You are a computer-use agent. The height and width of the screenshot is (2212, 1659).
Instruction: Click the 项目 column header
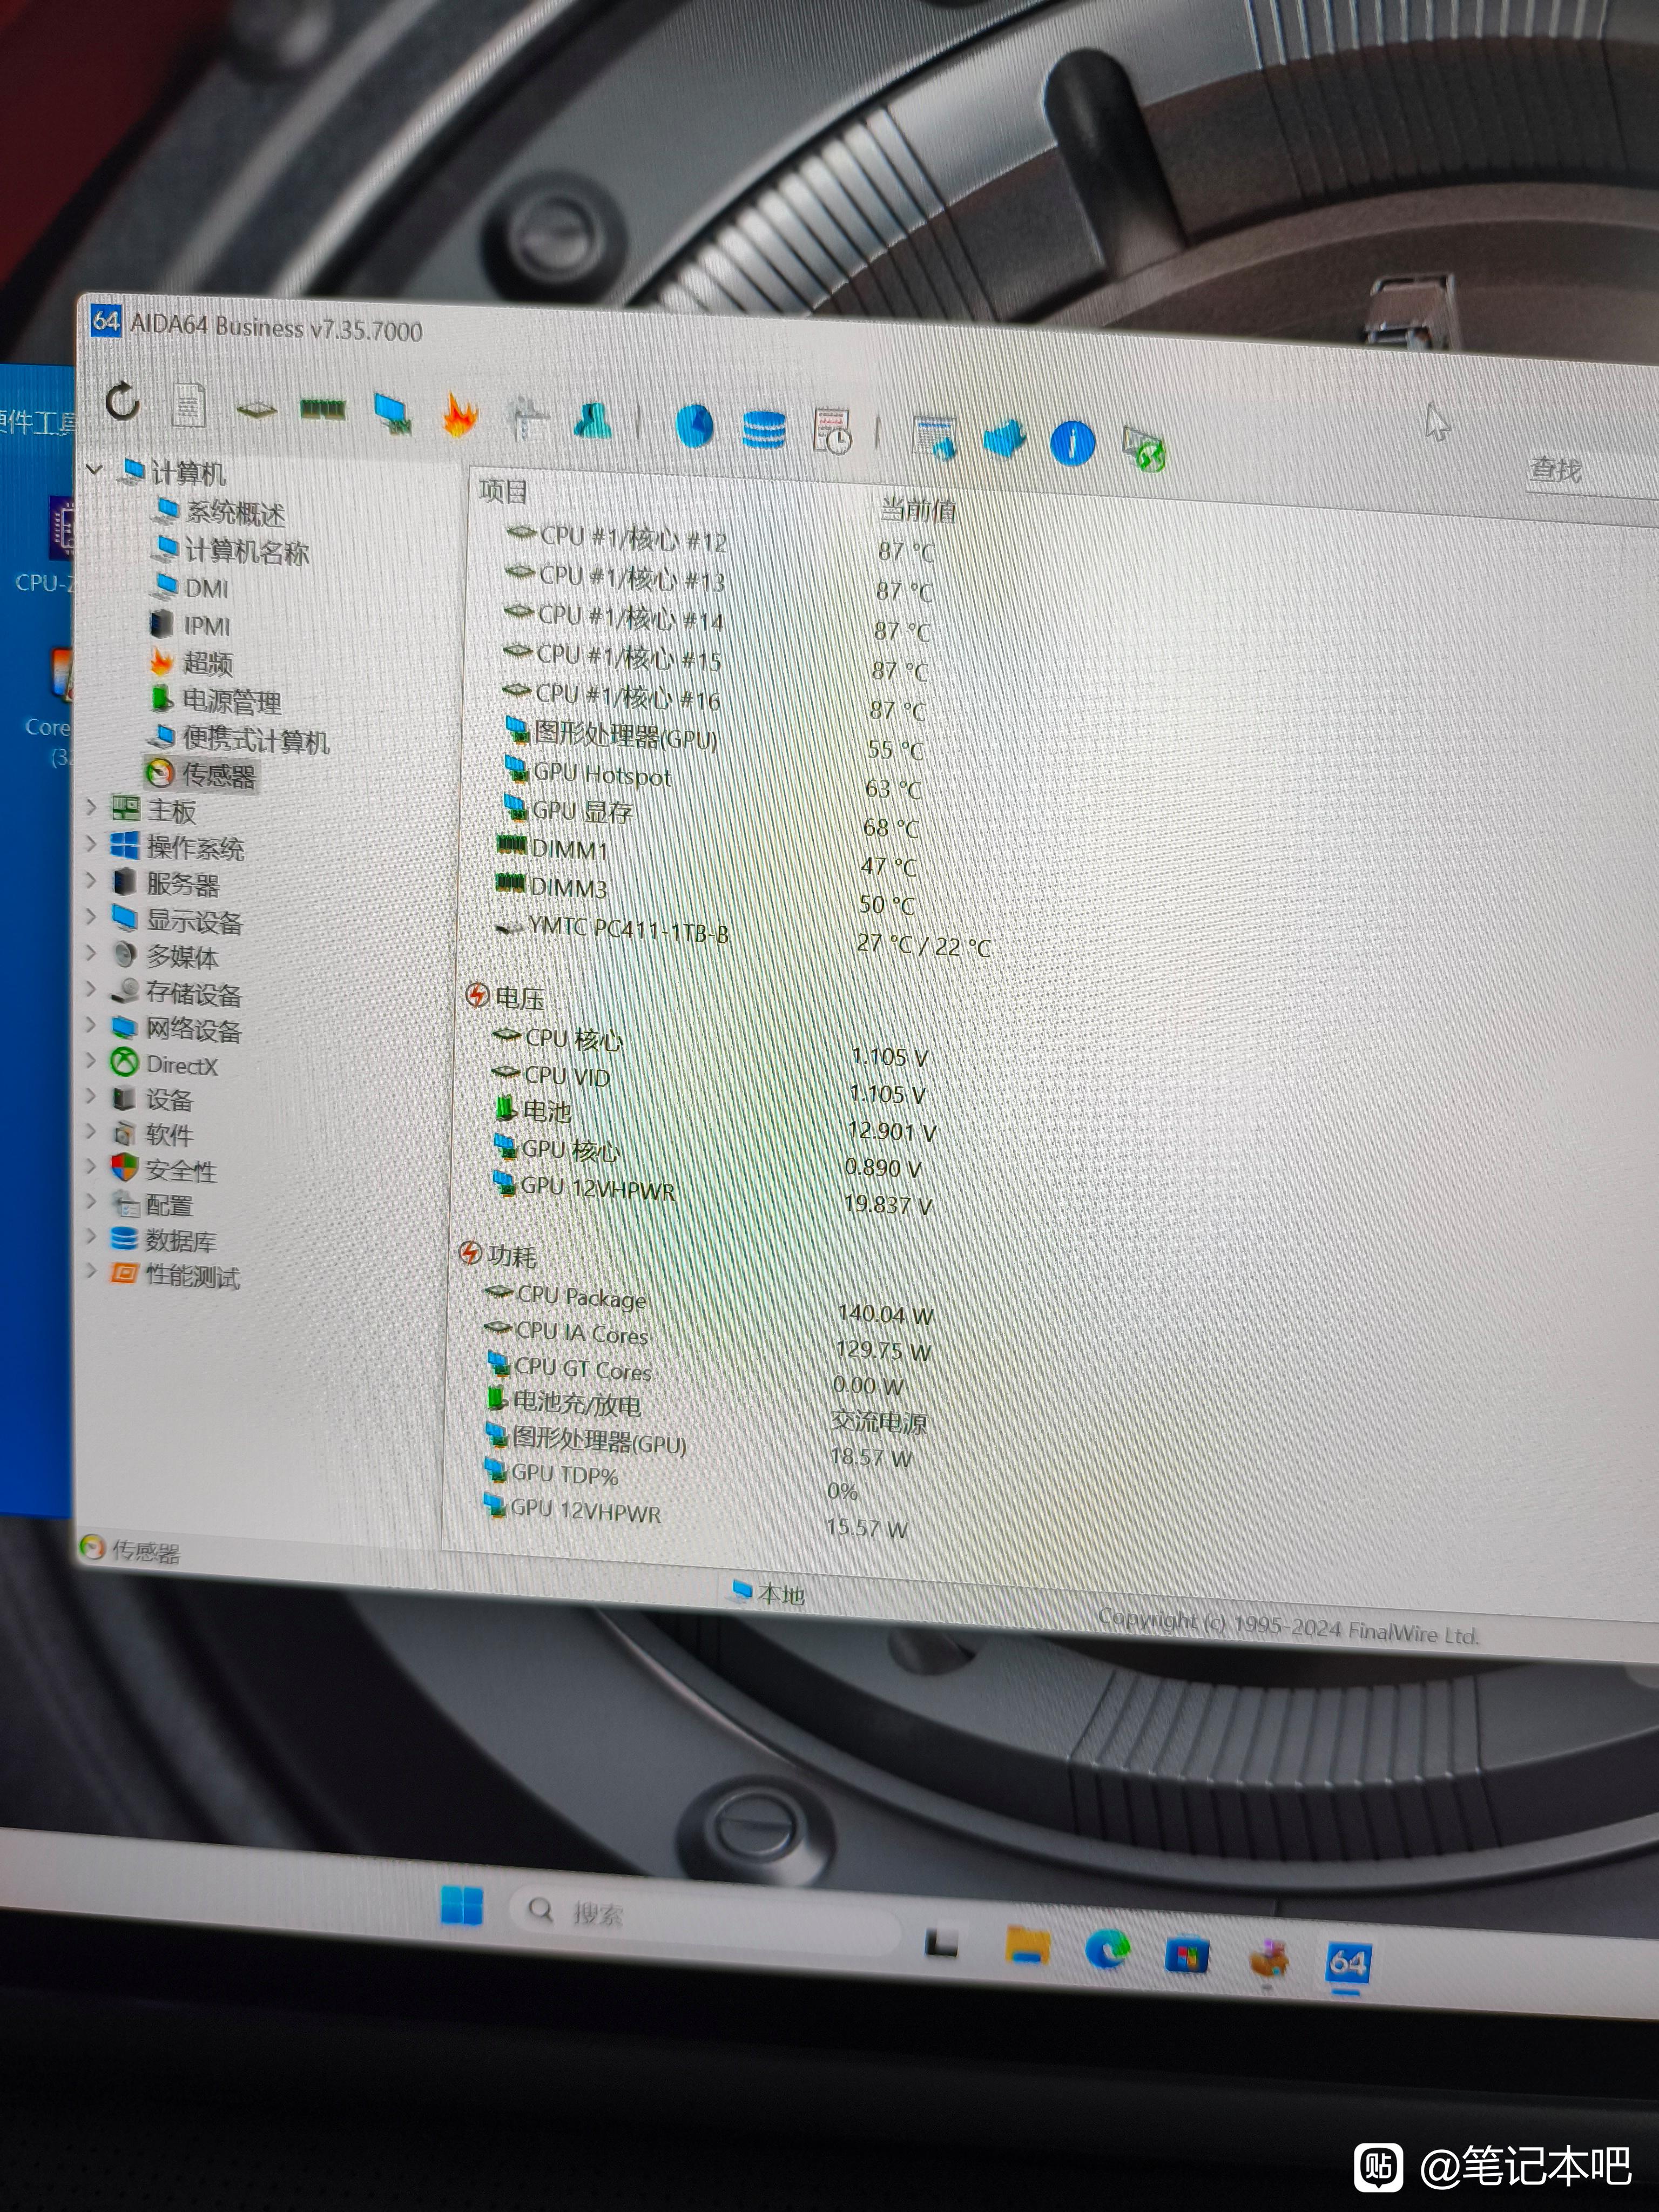pos(503,491)
